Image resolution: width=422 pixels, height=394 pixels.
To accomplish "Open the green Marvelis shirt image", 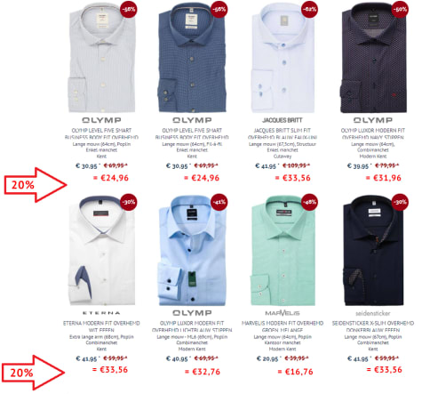I will pyautogui.click(x=283, y=251).
